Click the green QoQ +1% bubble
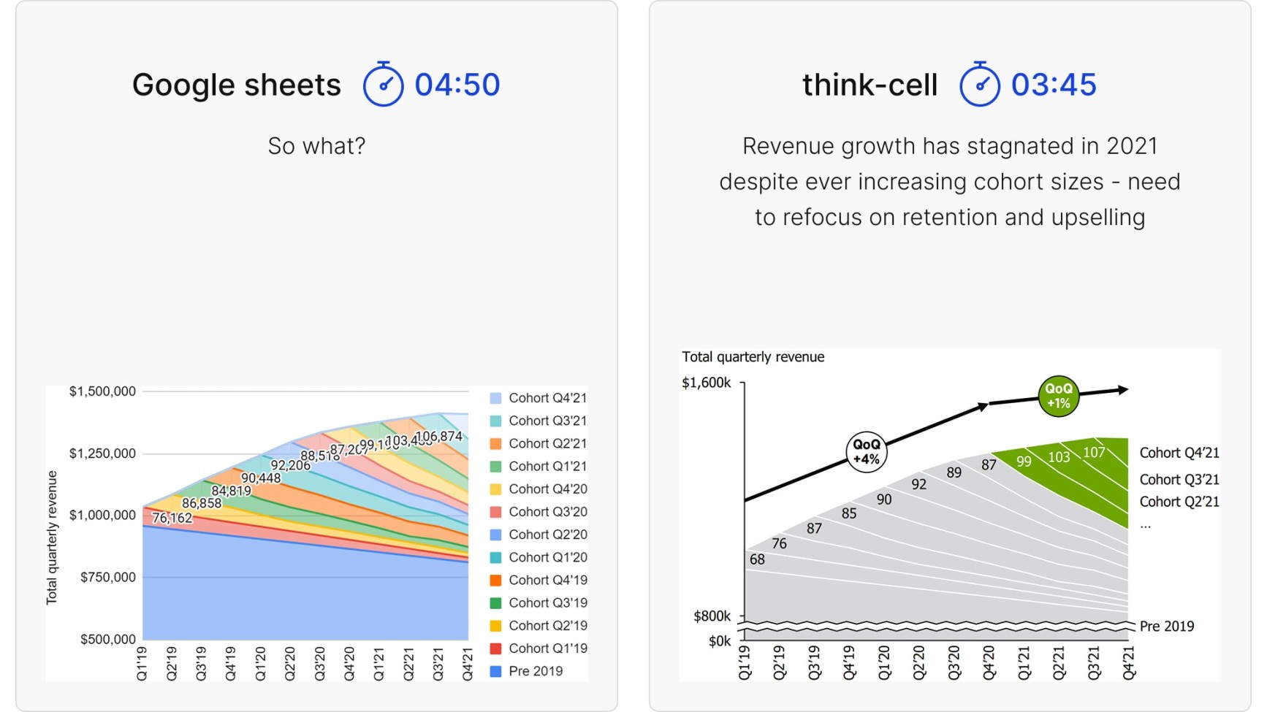 point(1059,396)
